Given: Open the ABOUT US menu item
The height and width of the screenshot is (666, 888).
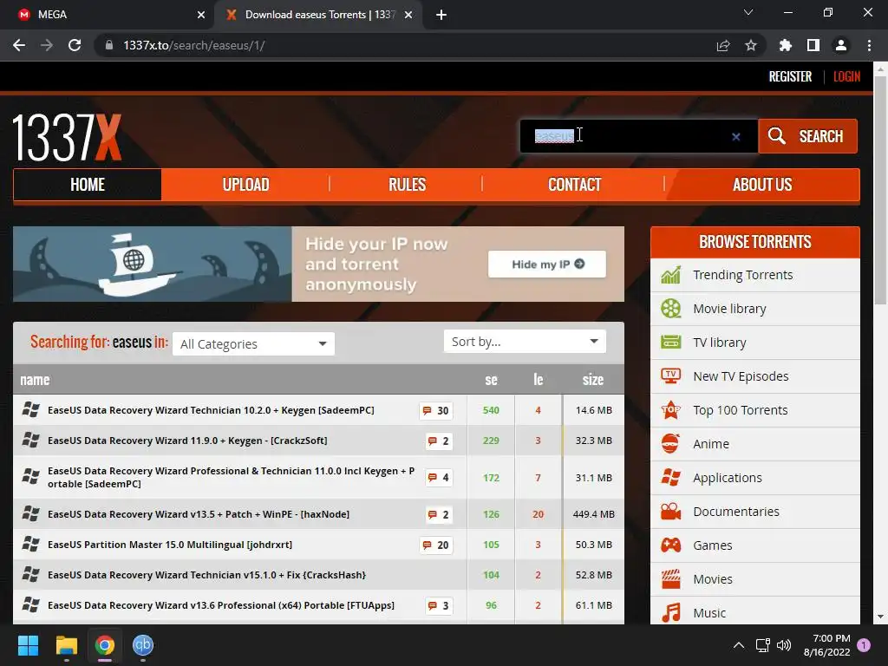Looking at the screenshot, I should (x=762, y=185).
